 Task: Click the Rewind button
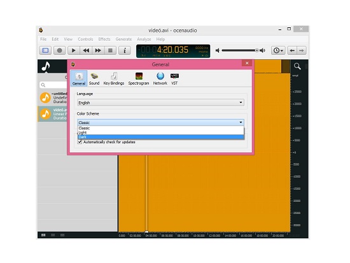[x=86, y=50]
